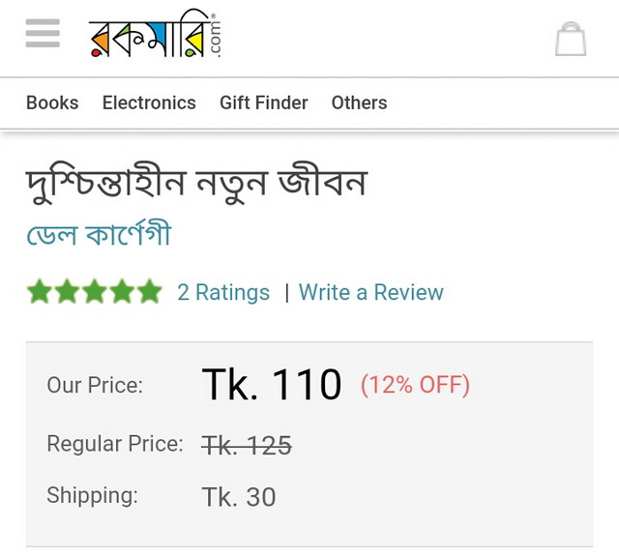Click the third rating star
This screenshot has width=619, height=556.
pos(94,292)
